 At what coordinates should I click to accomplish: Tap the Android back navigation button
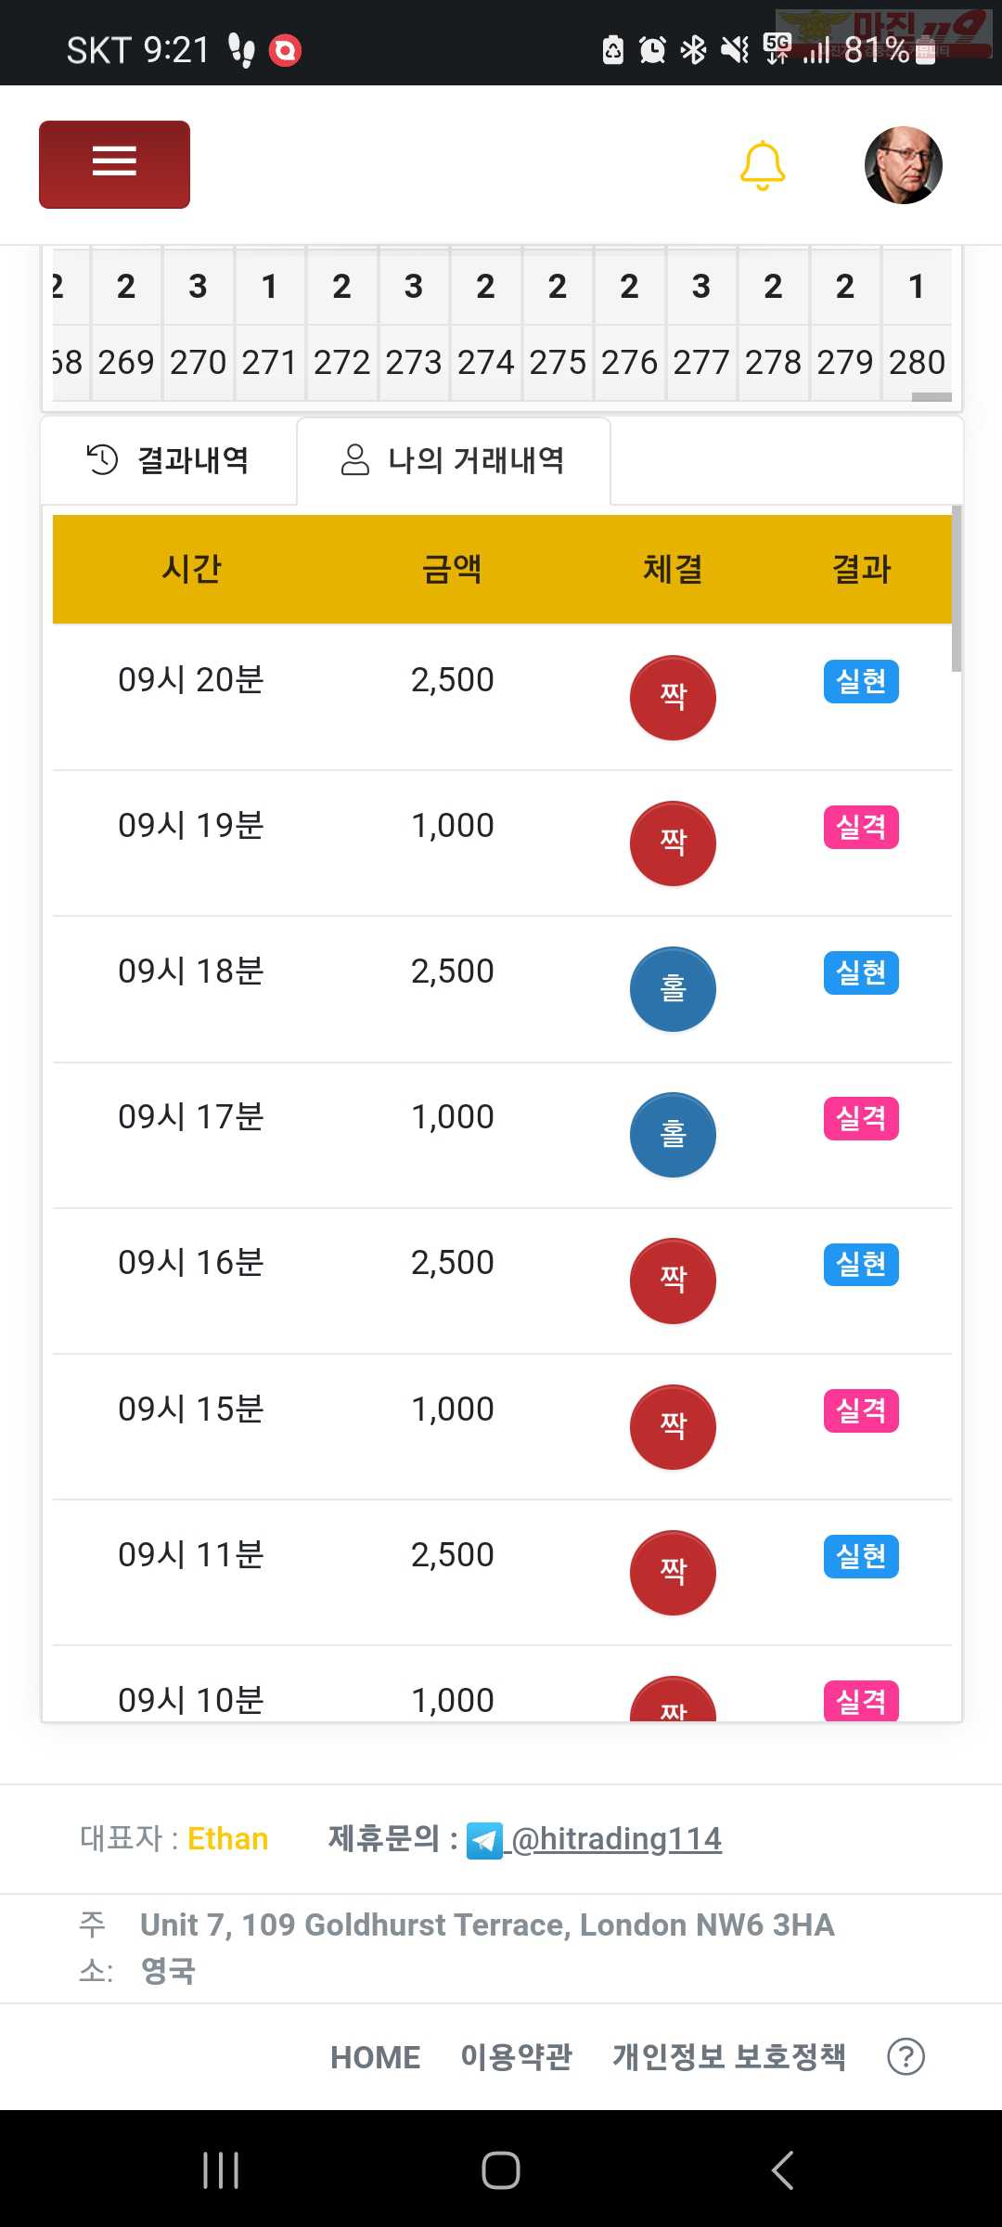click(x=782, y=2170)
